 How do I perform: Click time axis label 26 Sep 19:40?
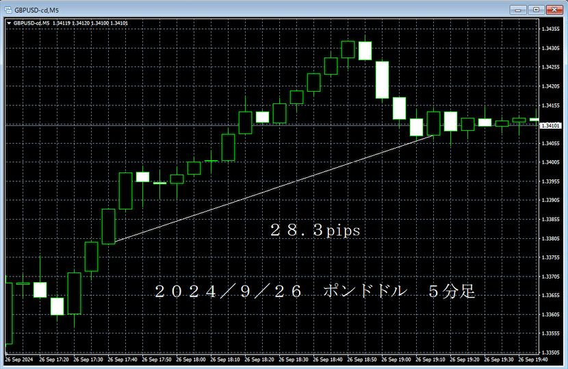click(x=533, y=359)
